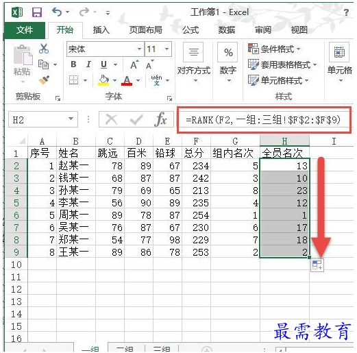Switch to the 插入 (Insert) tab
The height and width of the screenshot is (353, 357).
pos(101,30)
